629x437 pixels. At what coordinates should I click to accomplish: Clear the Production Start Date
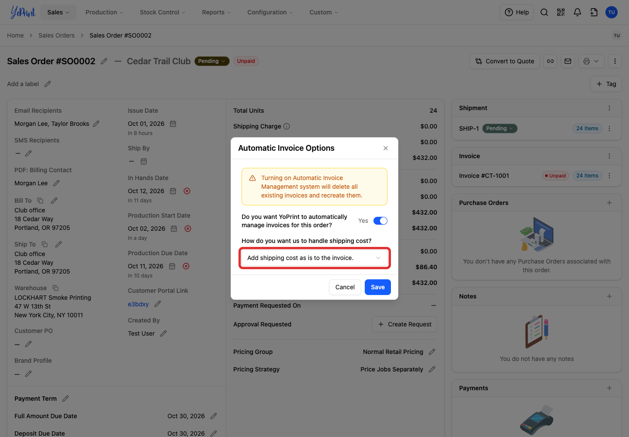point(188,229)
